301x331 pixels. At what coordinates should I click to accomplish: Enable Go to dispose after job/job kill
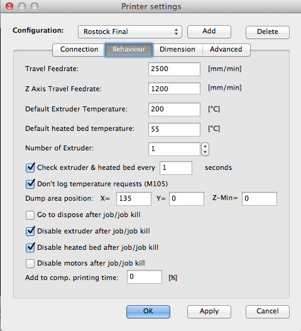[x=30, y=215]
